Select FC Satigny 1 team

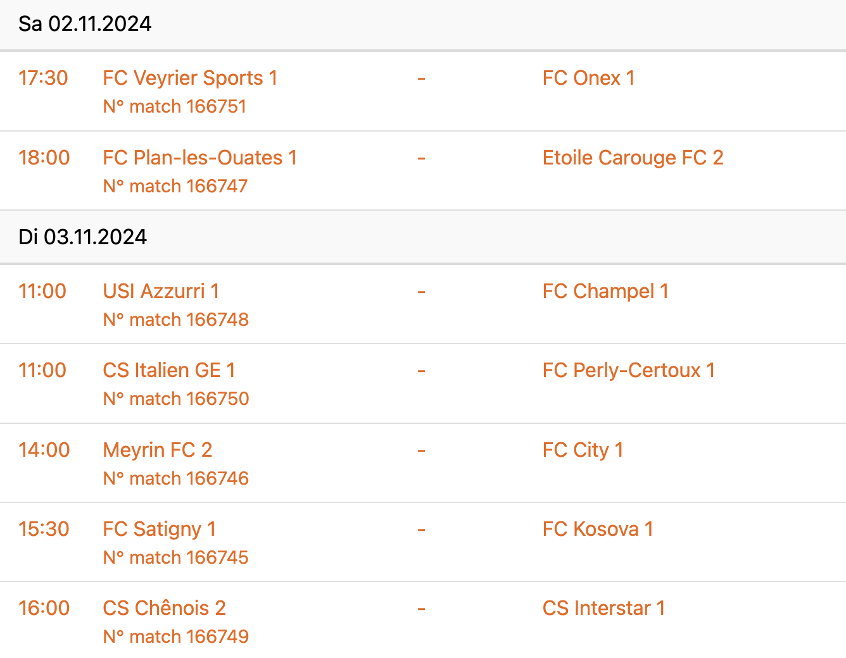tap(160, 529)
